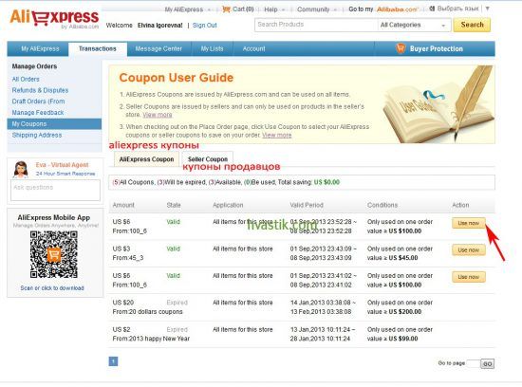Click 'From:20 dollars coupons' text

(x=147, y=312)
